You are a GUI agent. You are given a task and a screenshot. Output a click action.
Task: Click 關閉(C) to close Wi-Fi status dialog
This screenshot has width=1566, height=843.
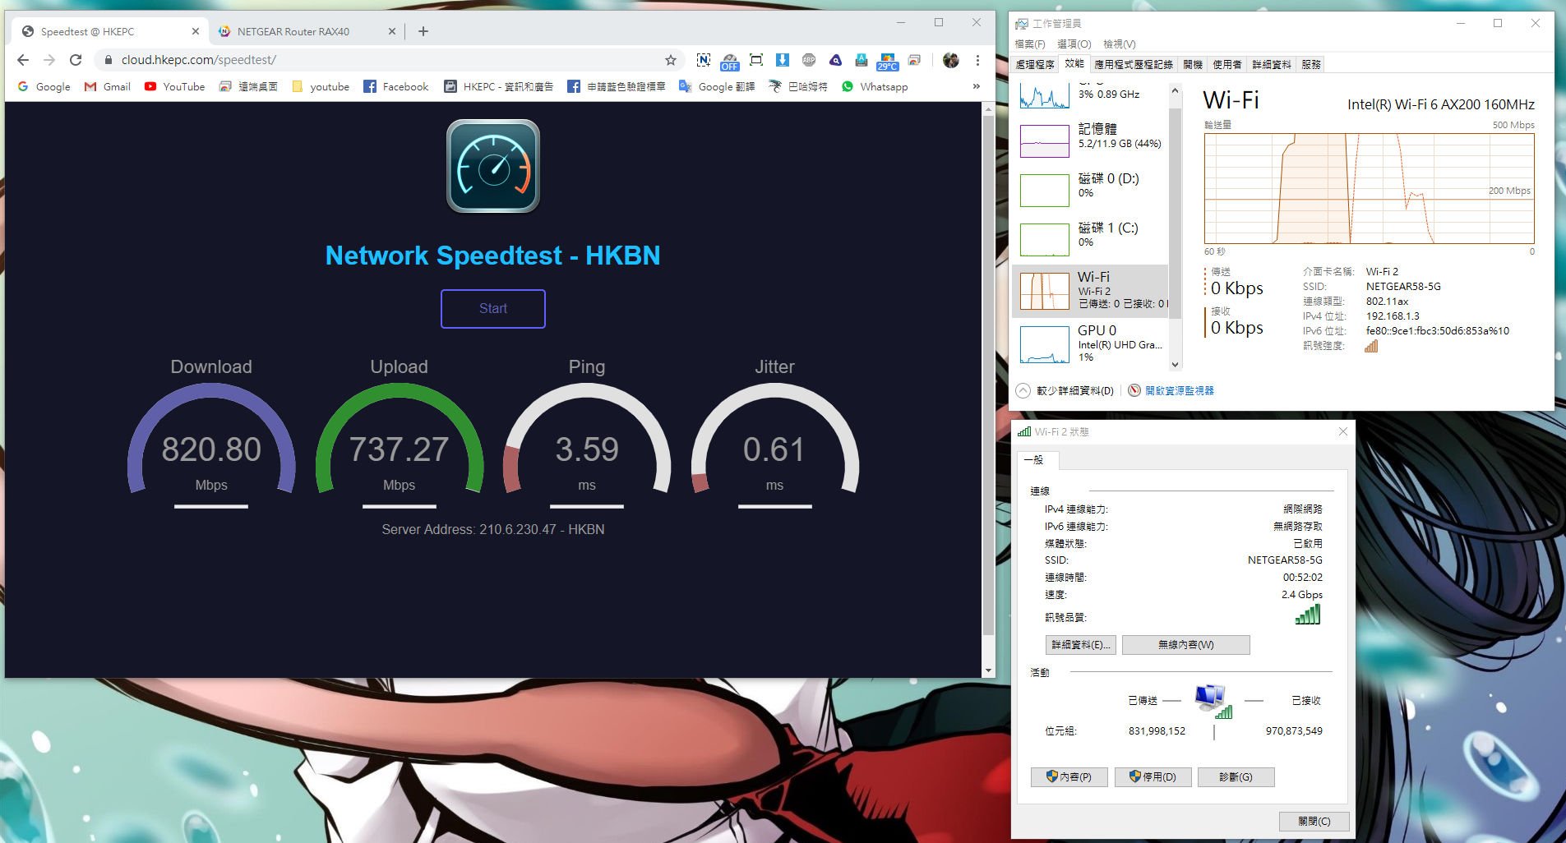click(x=1314, y=822)
